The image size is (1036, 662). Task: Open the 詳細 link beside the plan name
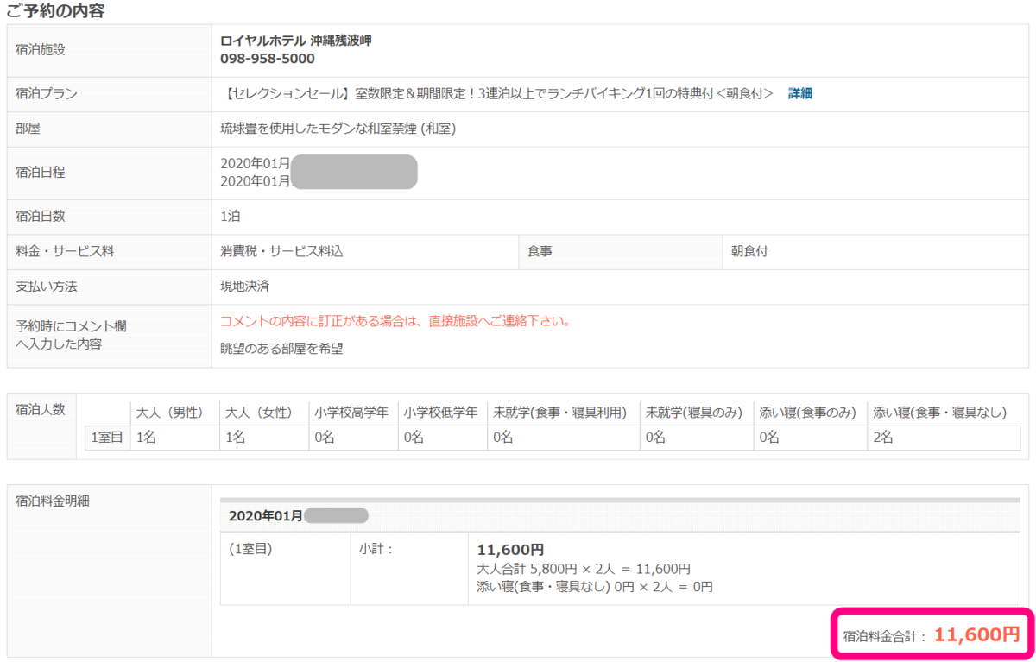tap(800, 93)
